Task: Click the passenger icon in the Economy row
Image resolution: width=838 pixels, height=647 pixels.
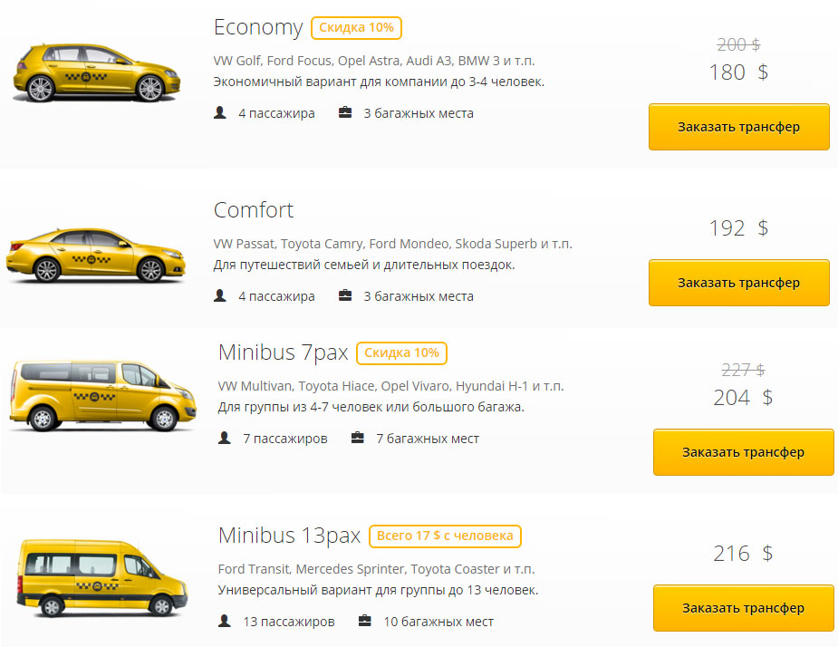Action: 220,113
